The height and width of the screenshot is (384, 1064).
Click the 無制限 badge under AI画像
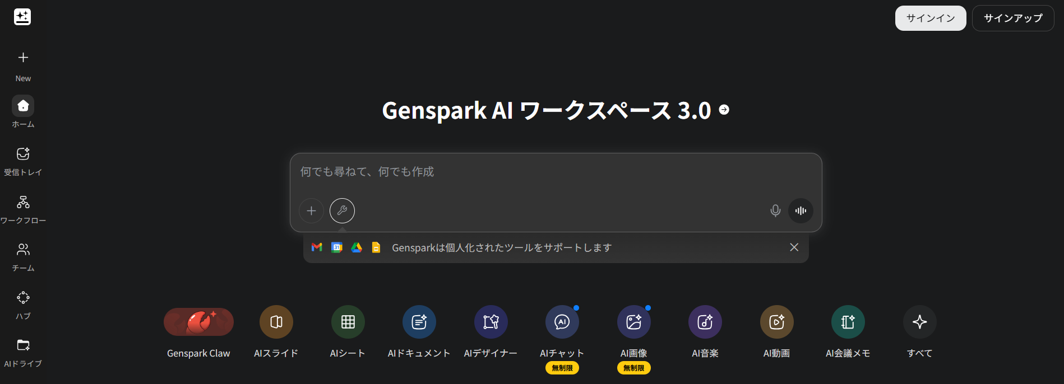point(634,368)
